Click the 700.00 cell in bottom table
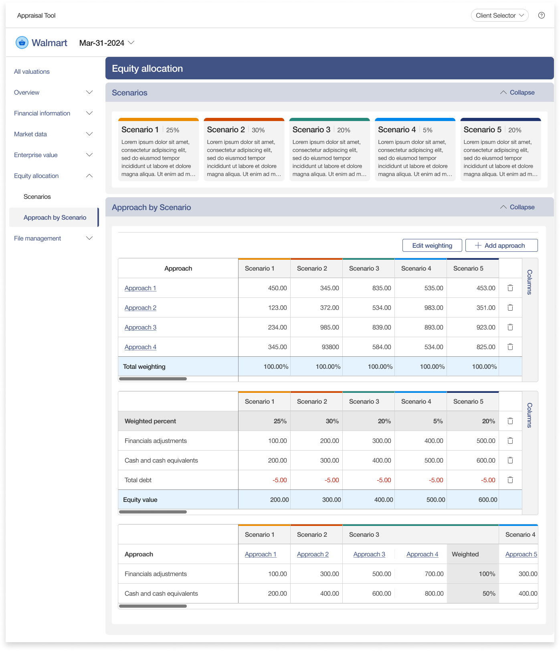Screen dimensions: 560x651 [x=421, y=574]
